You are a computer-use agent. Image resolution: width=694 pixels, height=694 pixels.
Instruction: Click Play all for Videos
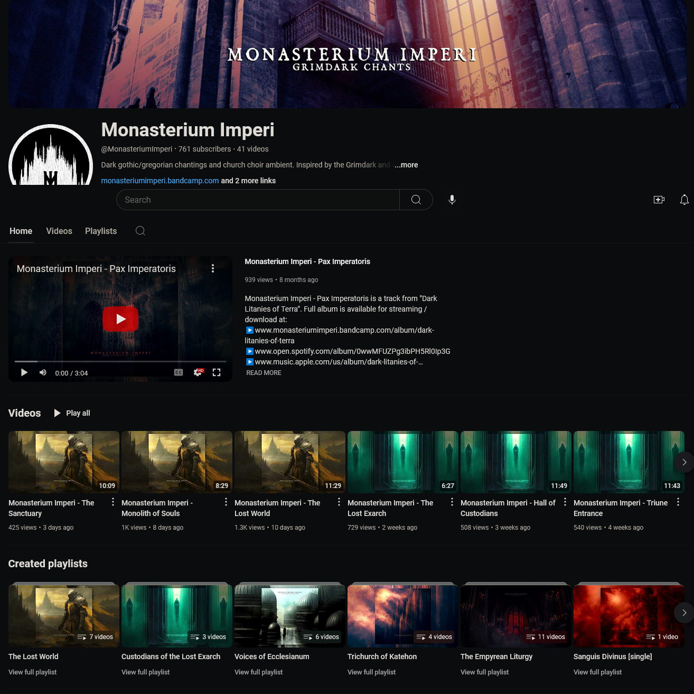click(72, 413)
